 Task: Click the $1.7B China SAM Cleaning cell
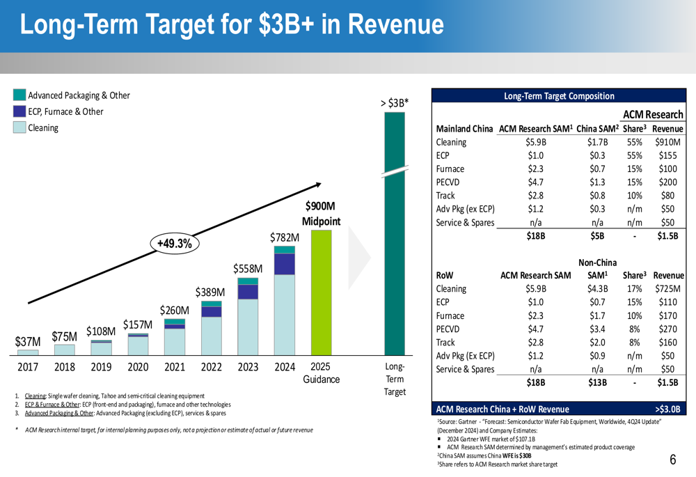pyautogui.click(x=597, y=142)
